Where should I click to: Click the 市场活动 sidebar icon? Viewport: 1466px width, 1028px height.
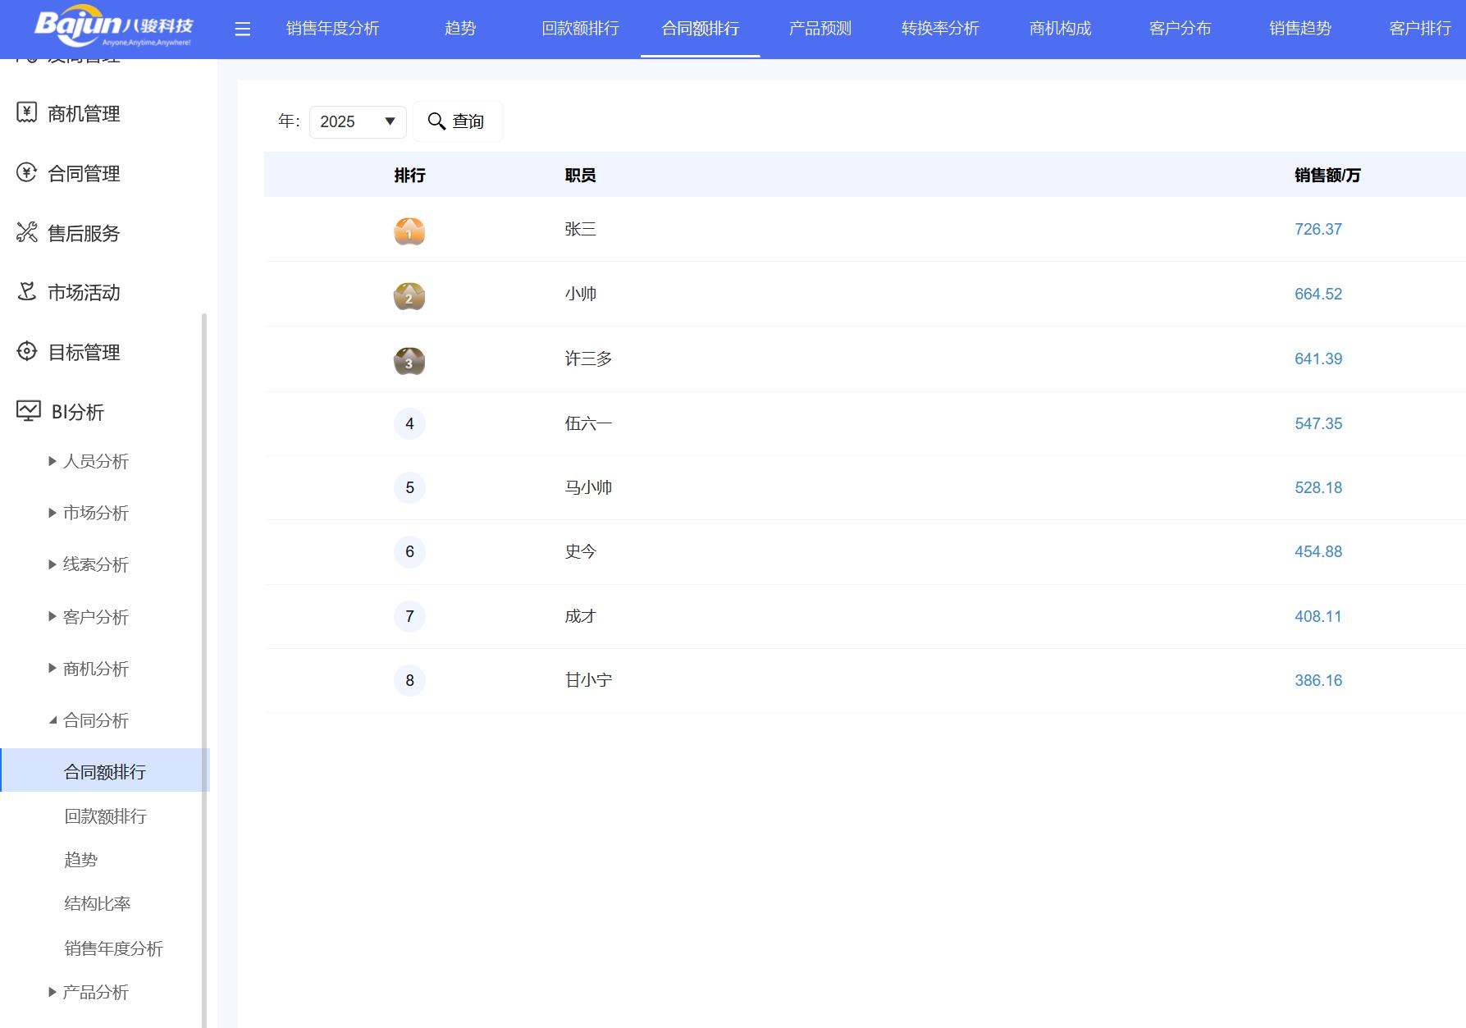pos(27,291)
